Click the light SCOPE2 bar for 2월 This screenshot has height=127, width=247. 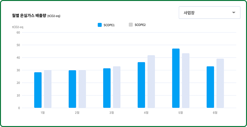pos(82,89)
